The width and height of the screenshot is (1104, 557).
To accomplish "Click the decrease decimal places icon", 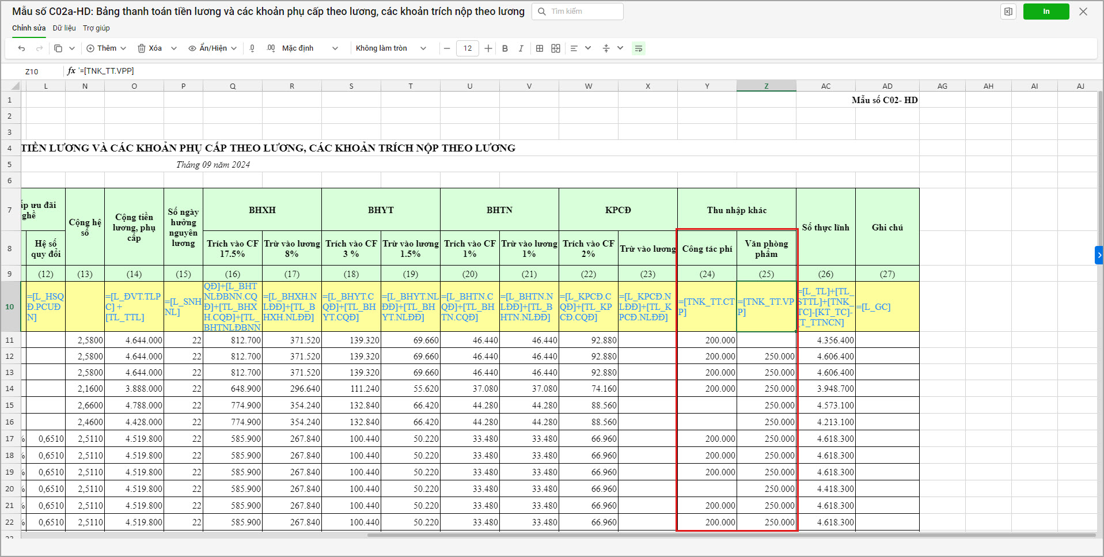I will tap(252, 48).
